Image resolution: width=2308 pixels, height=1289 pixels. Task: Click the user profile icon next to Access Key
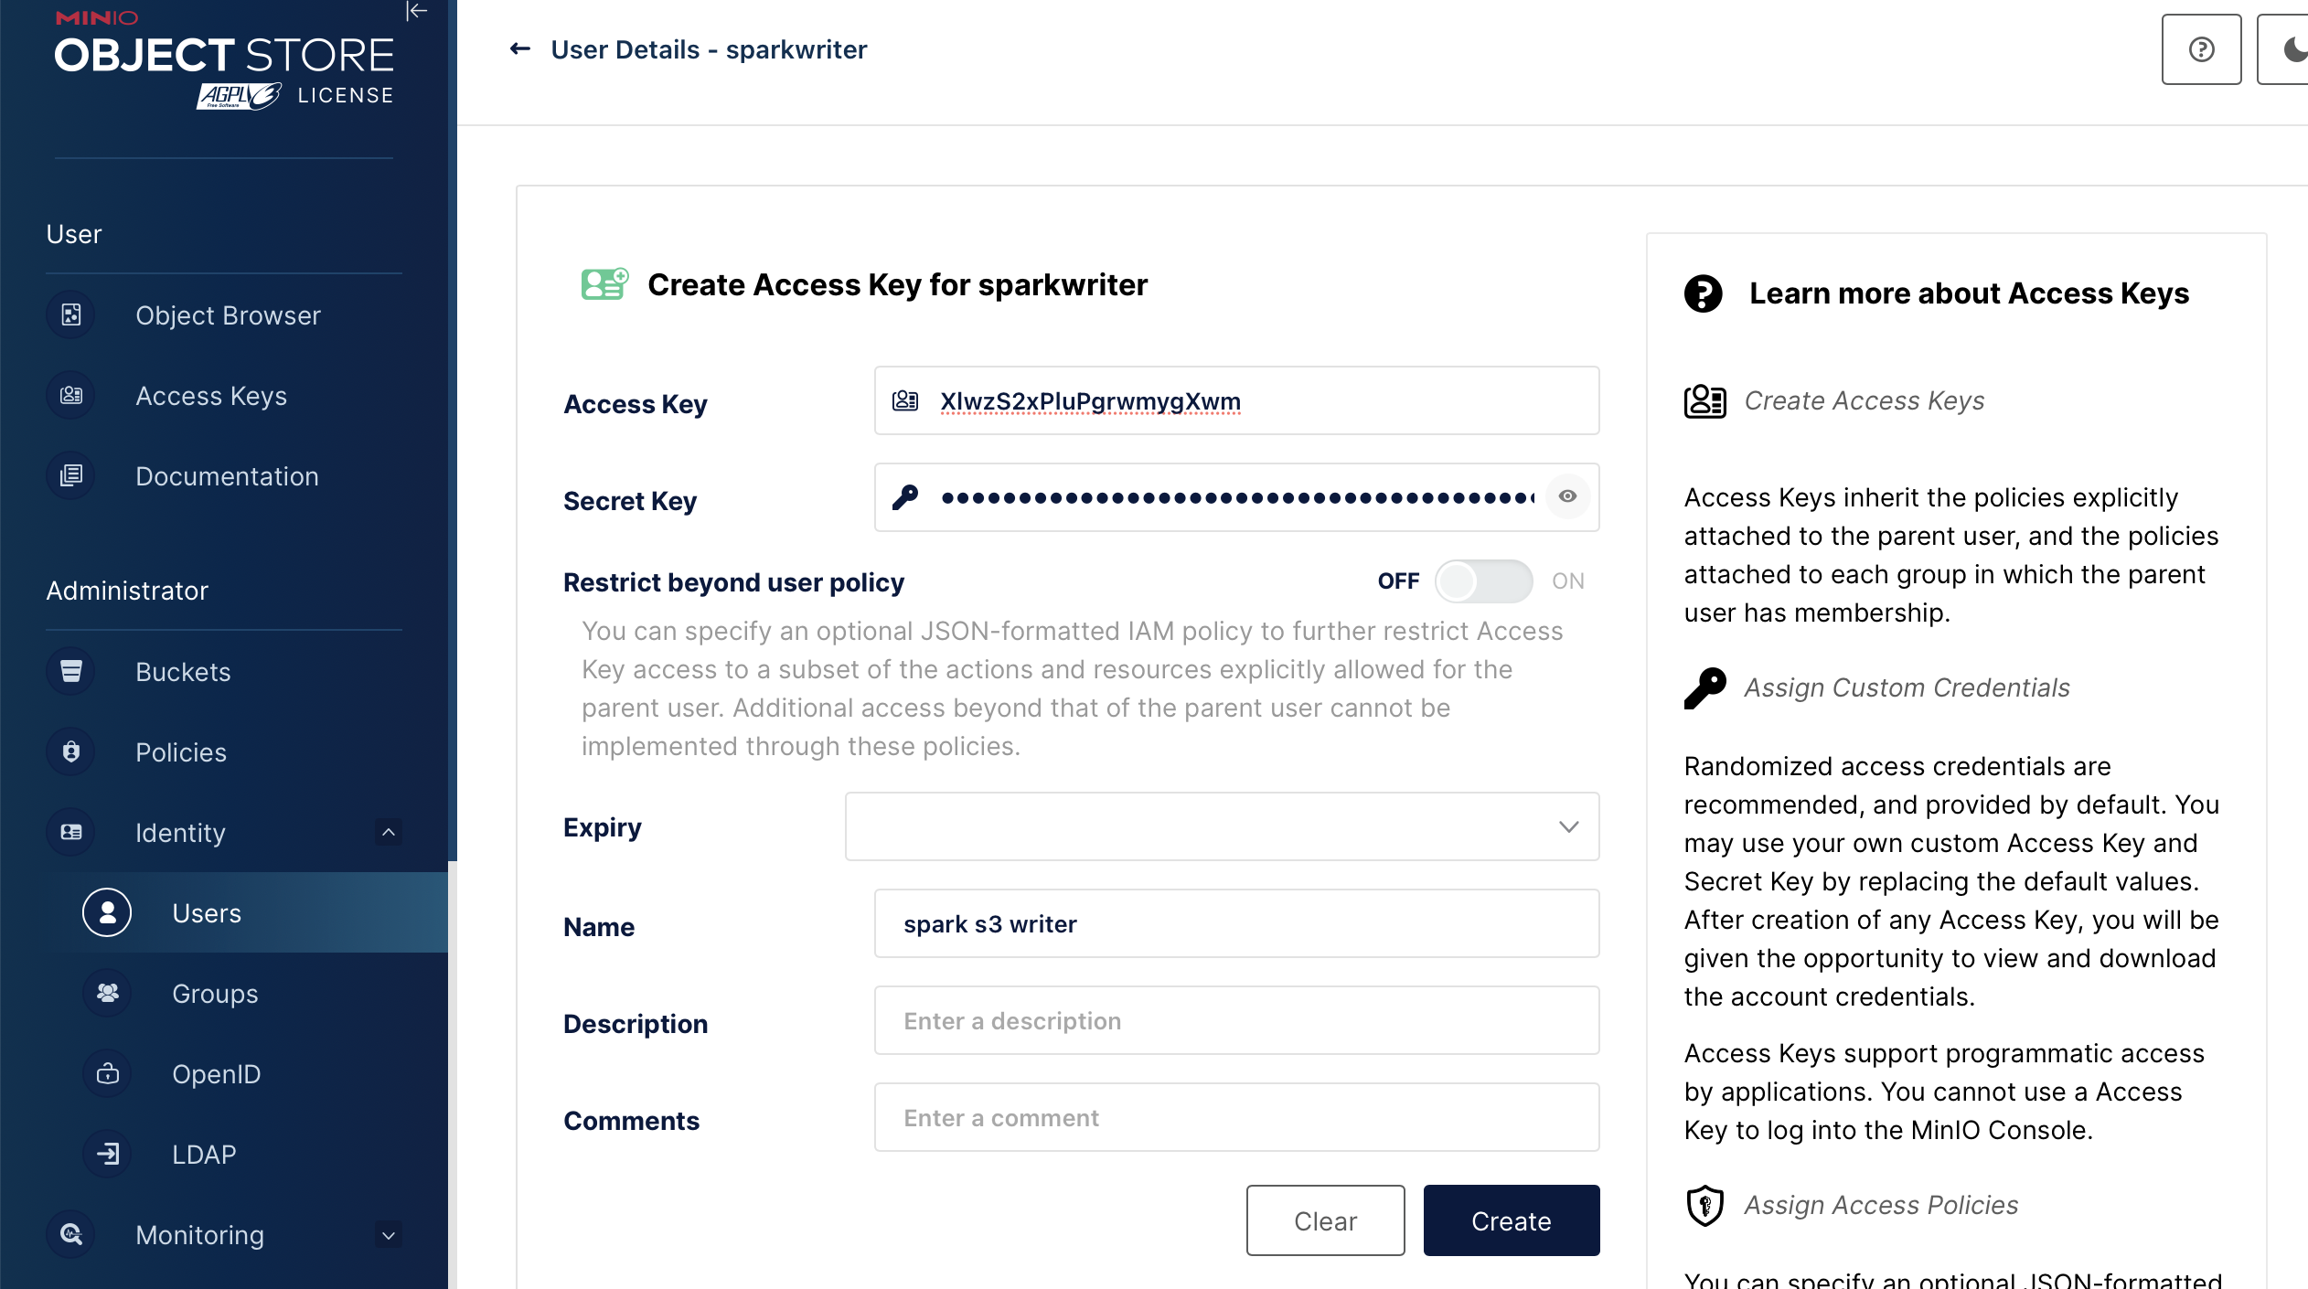(x=905, y=399)
